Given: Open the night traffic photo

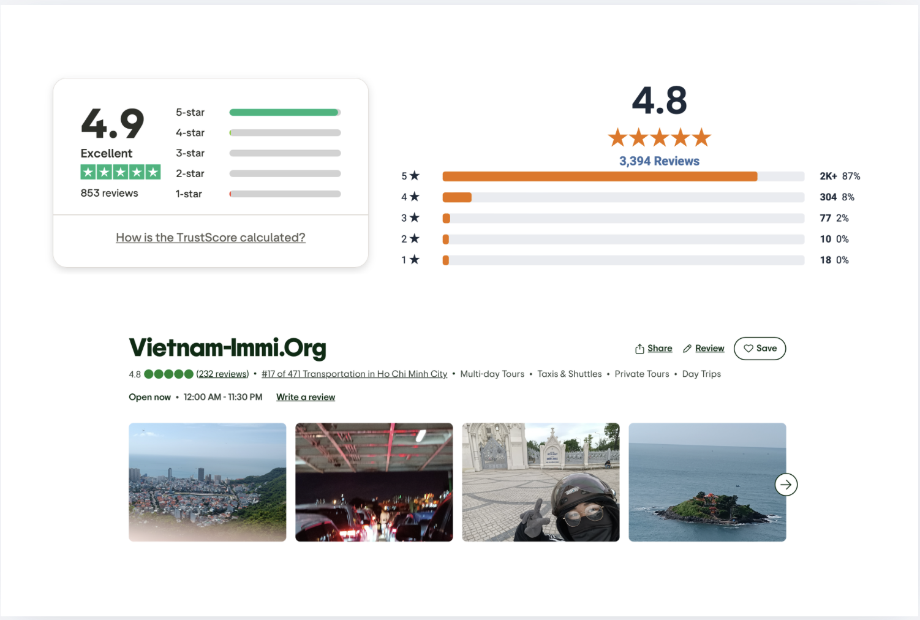Looking at the screenshot, I should tap(374, 482).
